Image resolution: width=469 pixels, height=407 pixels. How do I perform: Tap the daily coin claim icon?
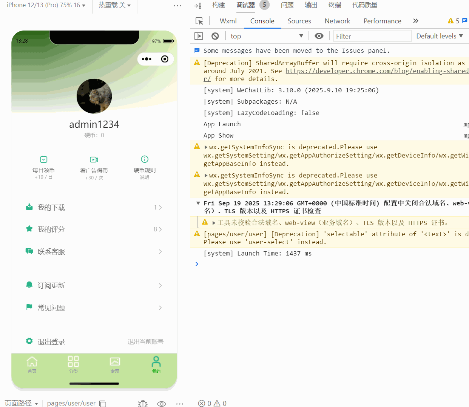point(43,159)
